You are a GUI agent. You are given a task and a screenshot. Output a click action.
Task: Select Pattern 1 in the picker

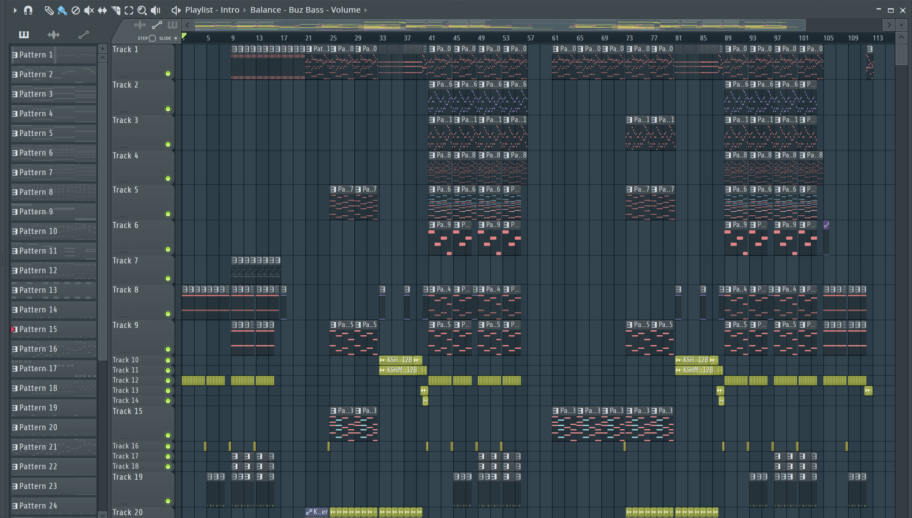tap(54, 55)
